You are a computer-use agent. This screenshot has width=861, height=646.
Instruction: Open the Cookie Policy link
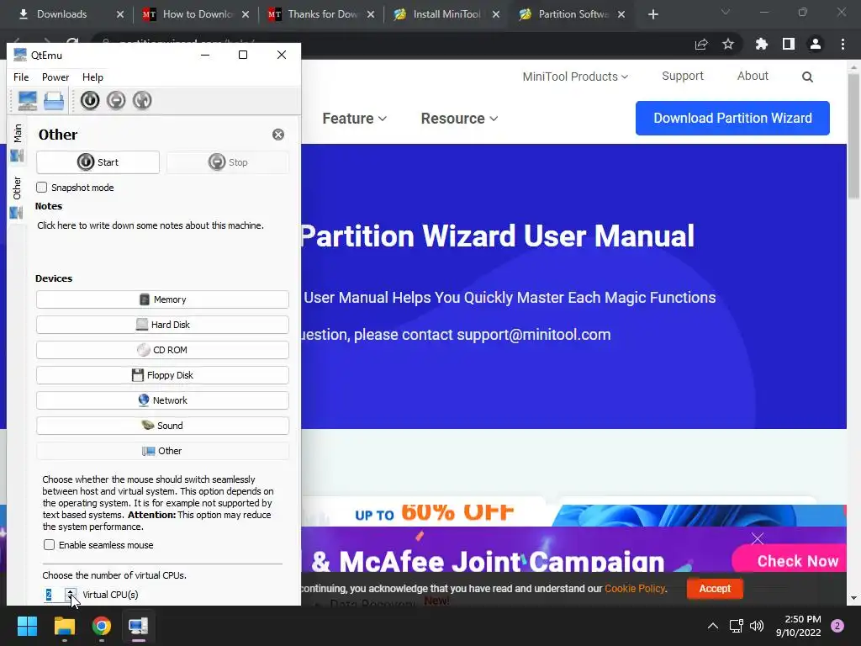[635, 589]
